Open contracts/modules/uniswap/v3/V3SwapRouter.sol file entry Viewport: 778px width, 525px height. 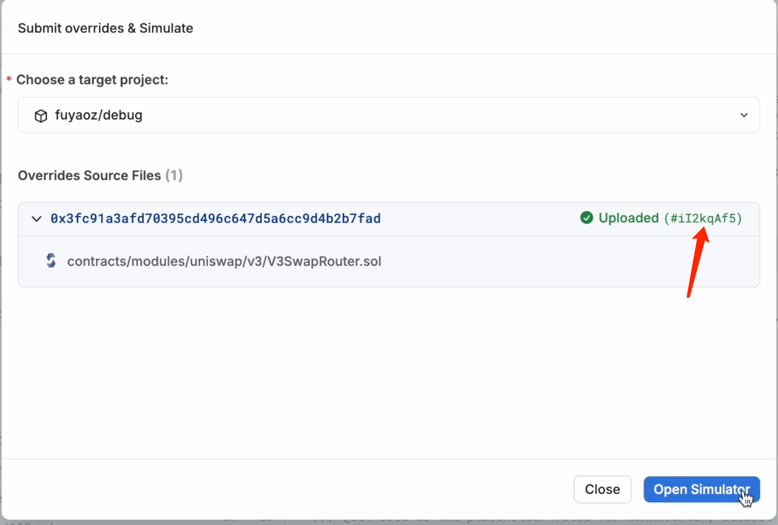click(224, 262)
